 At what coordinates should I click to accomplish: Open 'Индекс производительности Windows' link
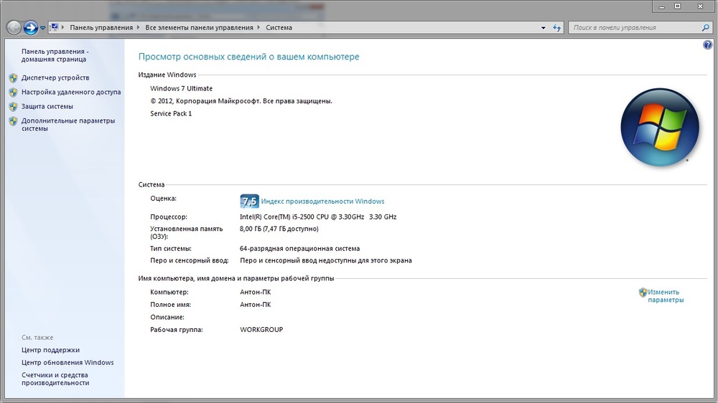click(322, 201)
